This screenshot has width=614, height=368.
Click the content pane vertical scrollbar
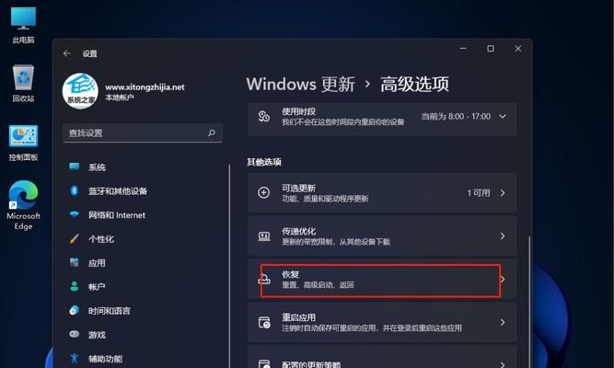click(x=529, y=302)
